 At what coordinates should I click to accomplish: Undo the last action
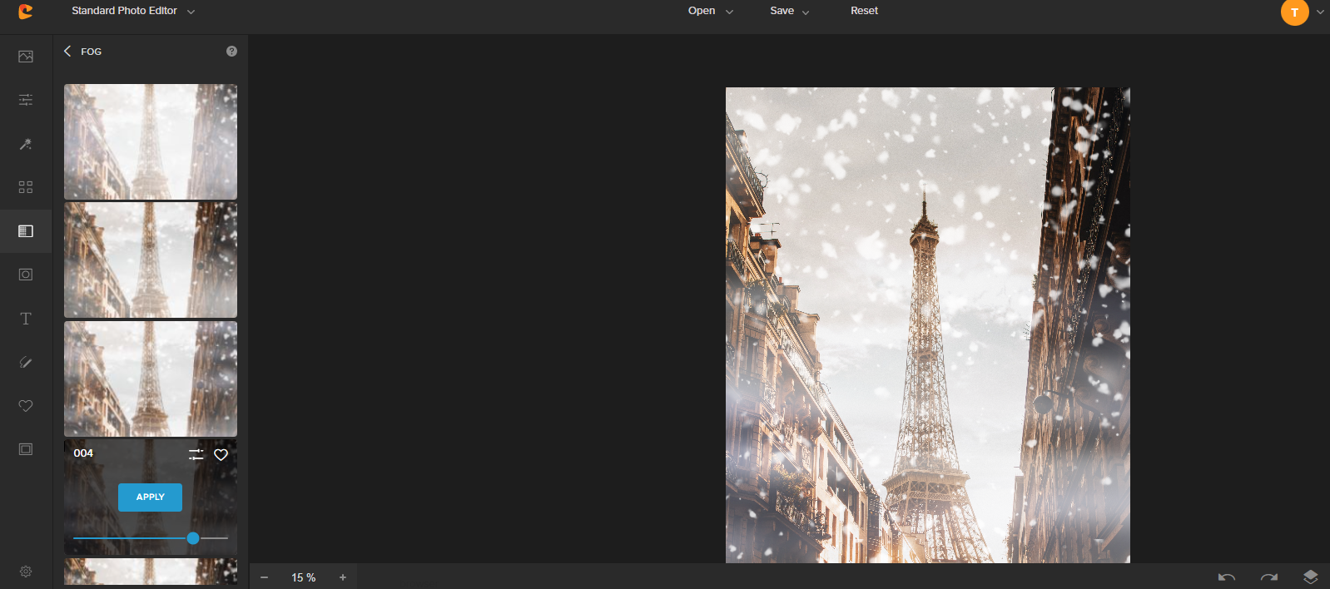[1227, 577]
